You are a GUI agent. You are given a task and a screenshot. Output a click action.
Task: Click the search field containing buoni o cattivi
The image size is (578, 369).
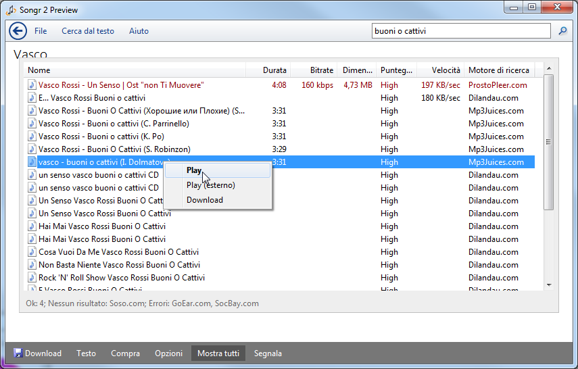point(461,31)
